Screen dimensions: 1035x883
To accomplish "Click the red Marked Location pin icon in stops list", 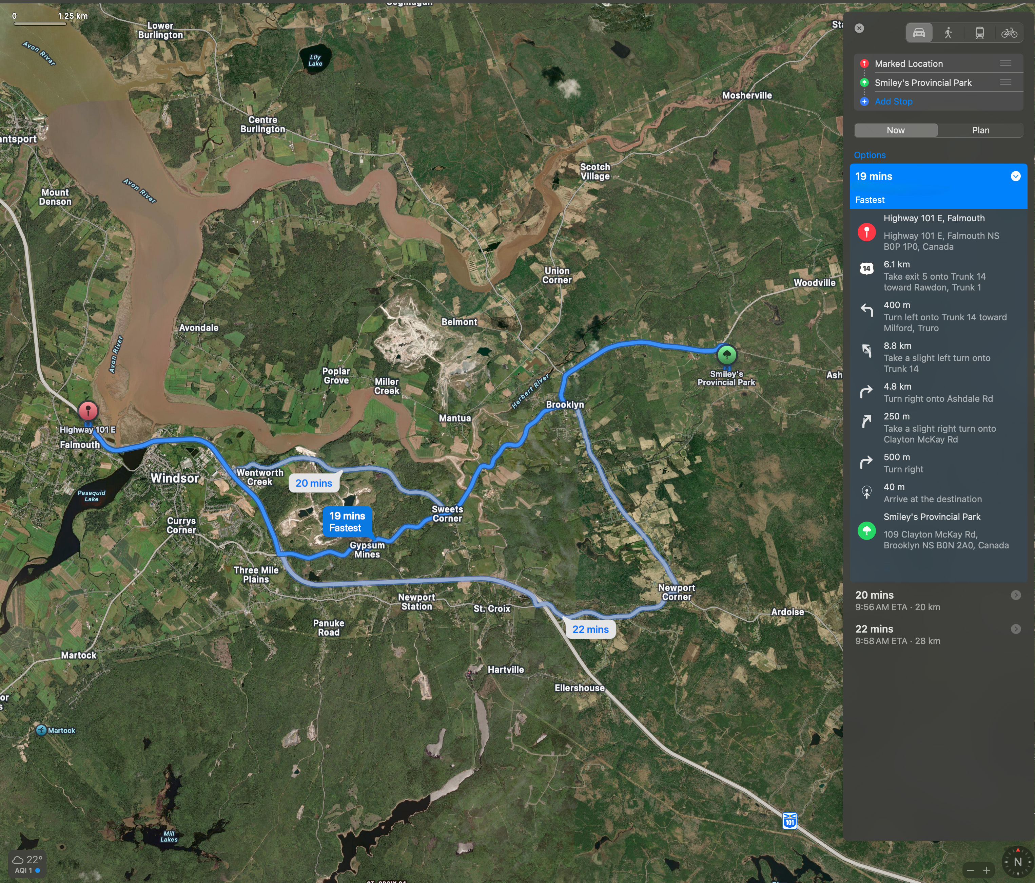I will point(864,63).
